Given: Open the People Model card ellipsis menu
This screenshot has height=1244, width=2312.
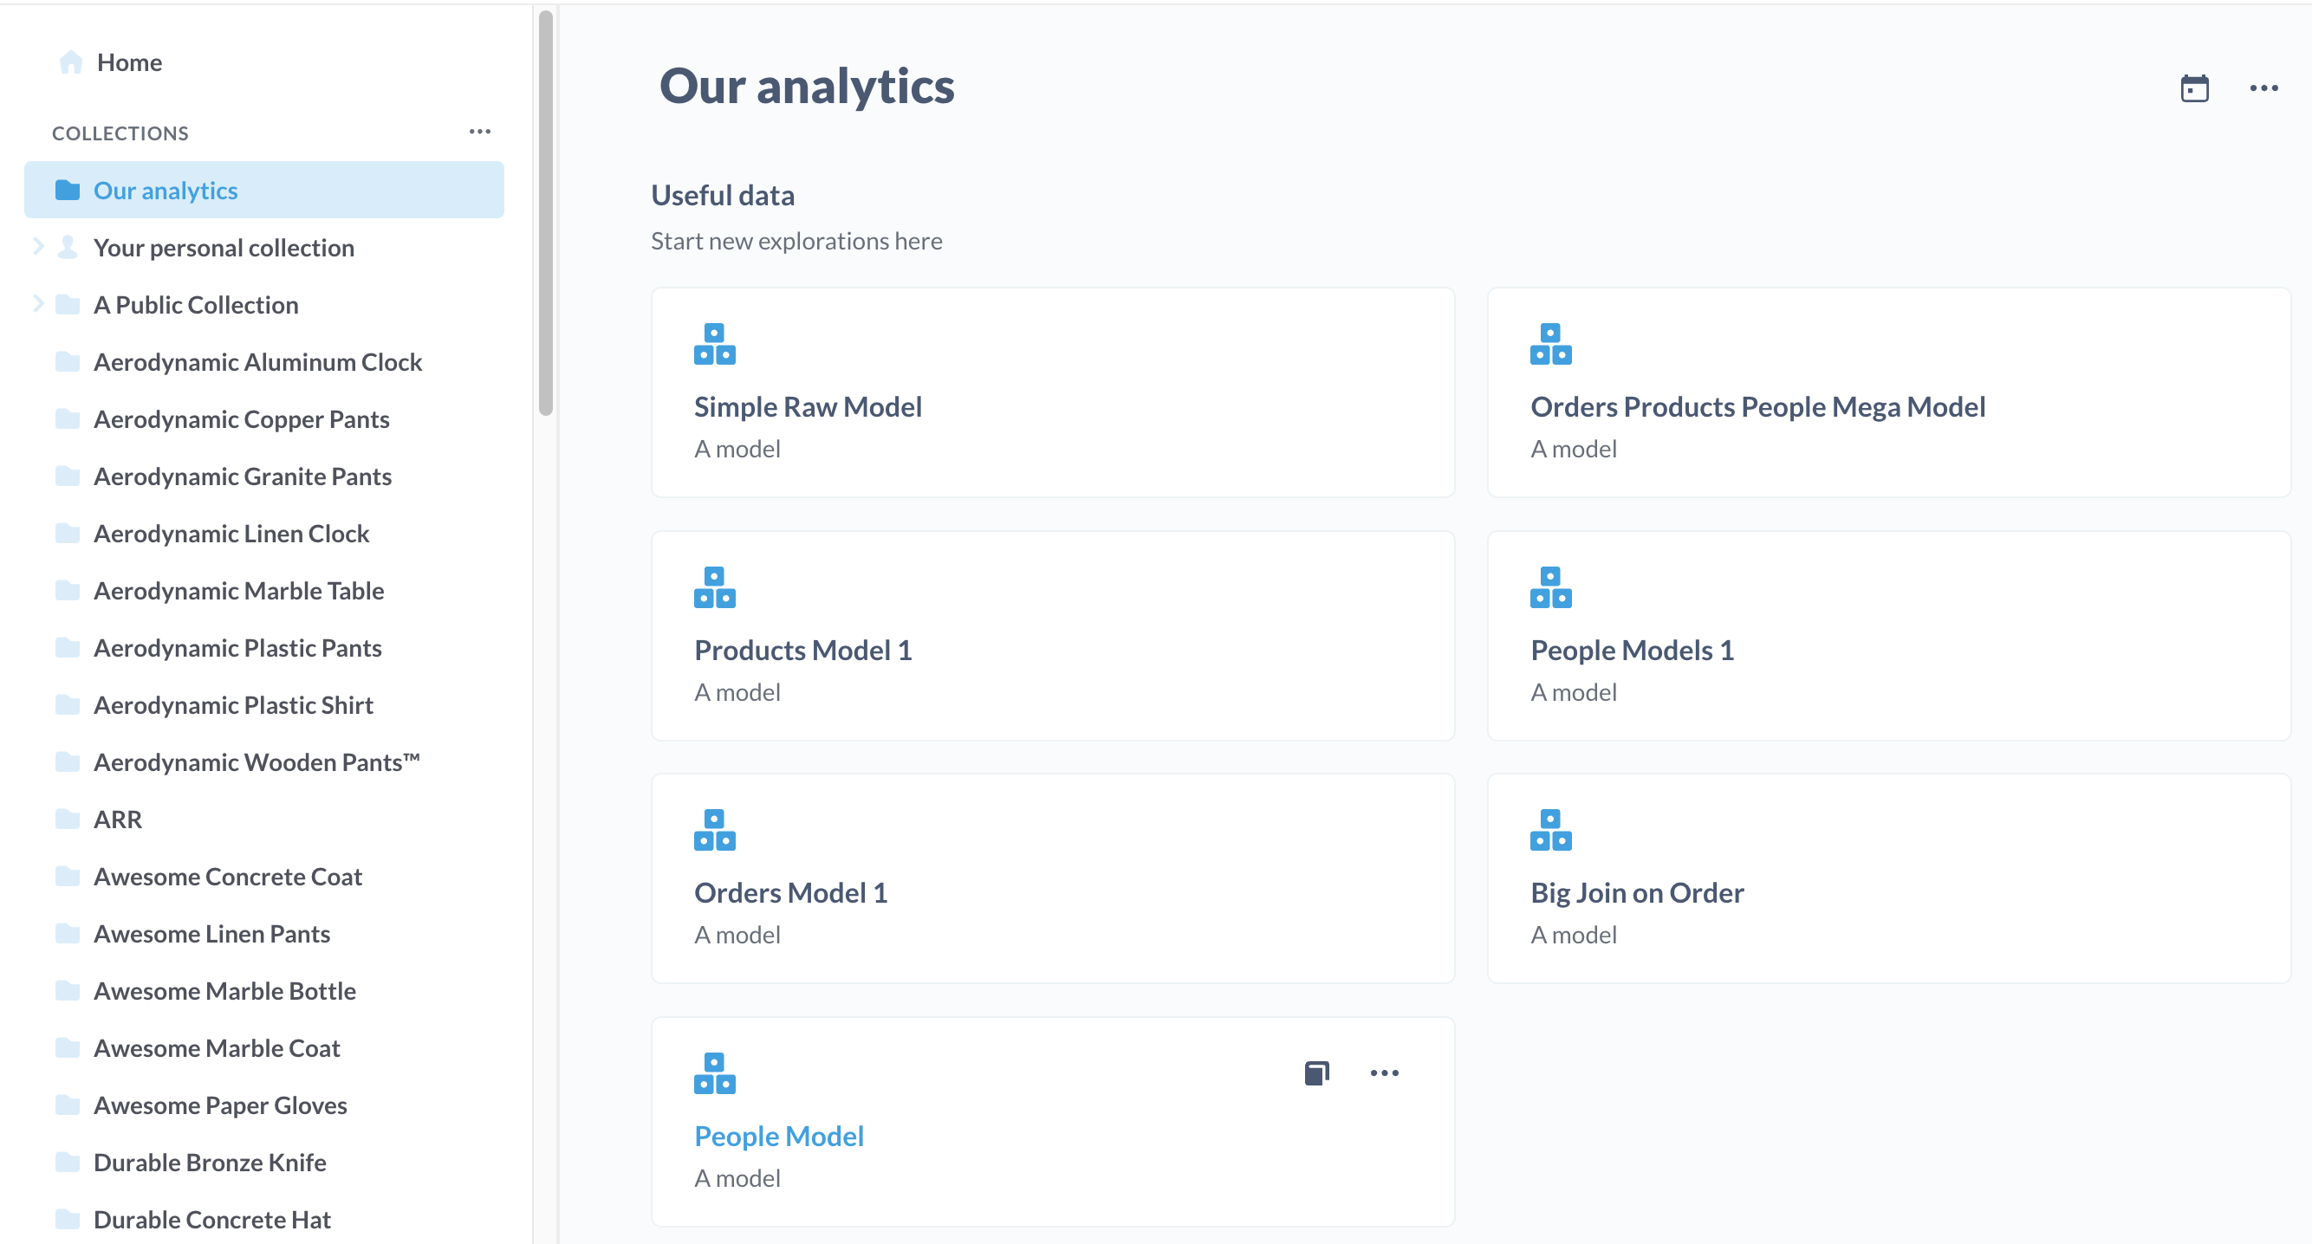Looking at the screenshot, I should [x=1384, y=1072].
